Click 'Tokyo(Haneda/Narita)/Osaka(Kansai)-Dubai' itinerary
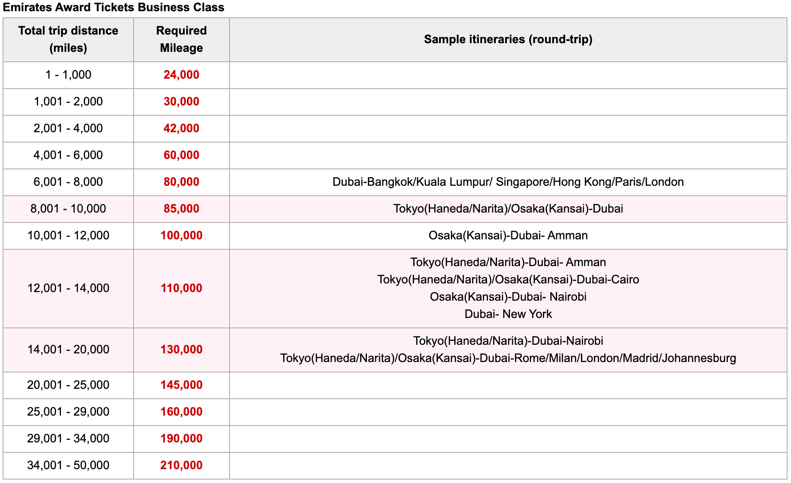The image size is (791, 483). click(508, 209)
